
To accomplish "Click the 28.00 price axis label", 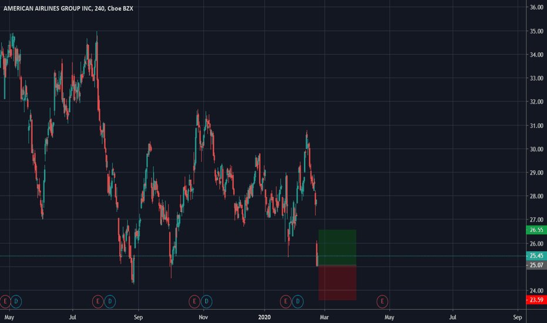I will (x=536, y=196).
